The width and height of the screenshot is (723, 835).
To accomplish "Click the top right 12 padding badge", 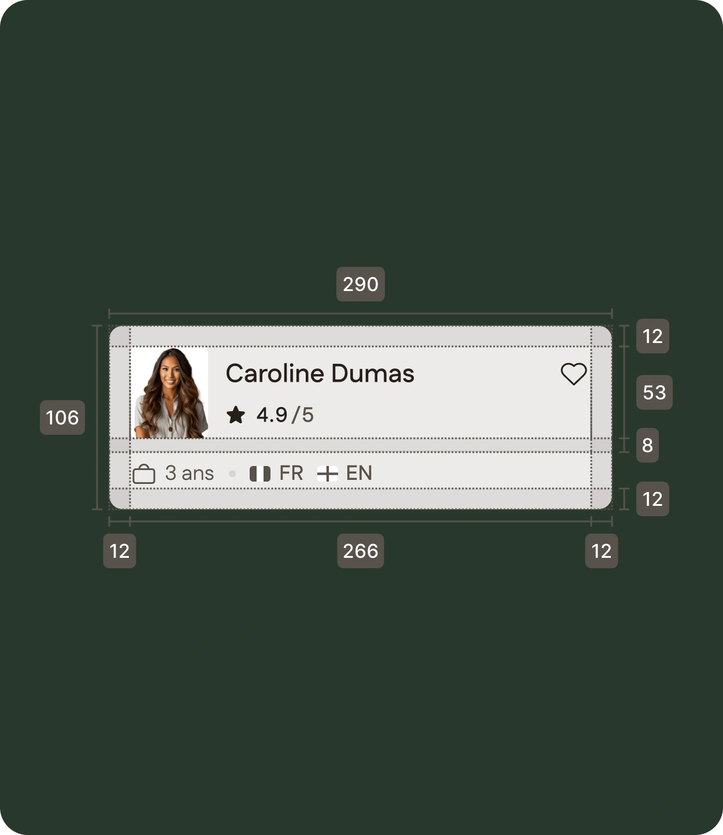I will pyautogui.click(x=652, y=336).
